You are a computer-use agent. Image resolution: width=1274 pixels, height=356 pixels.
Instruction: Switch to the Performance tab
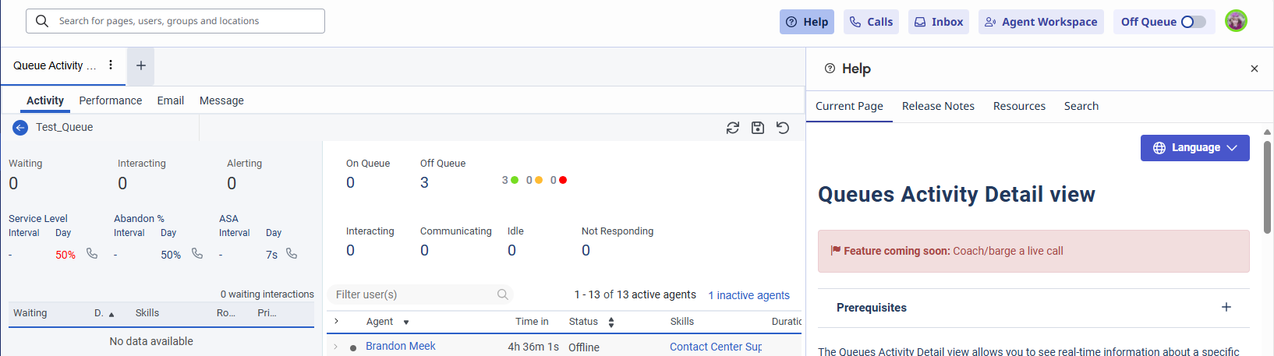coord(110,100)
